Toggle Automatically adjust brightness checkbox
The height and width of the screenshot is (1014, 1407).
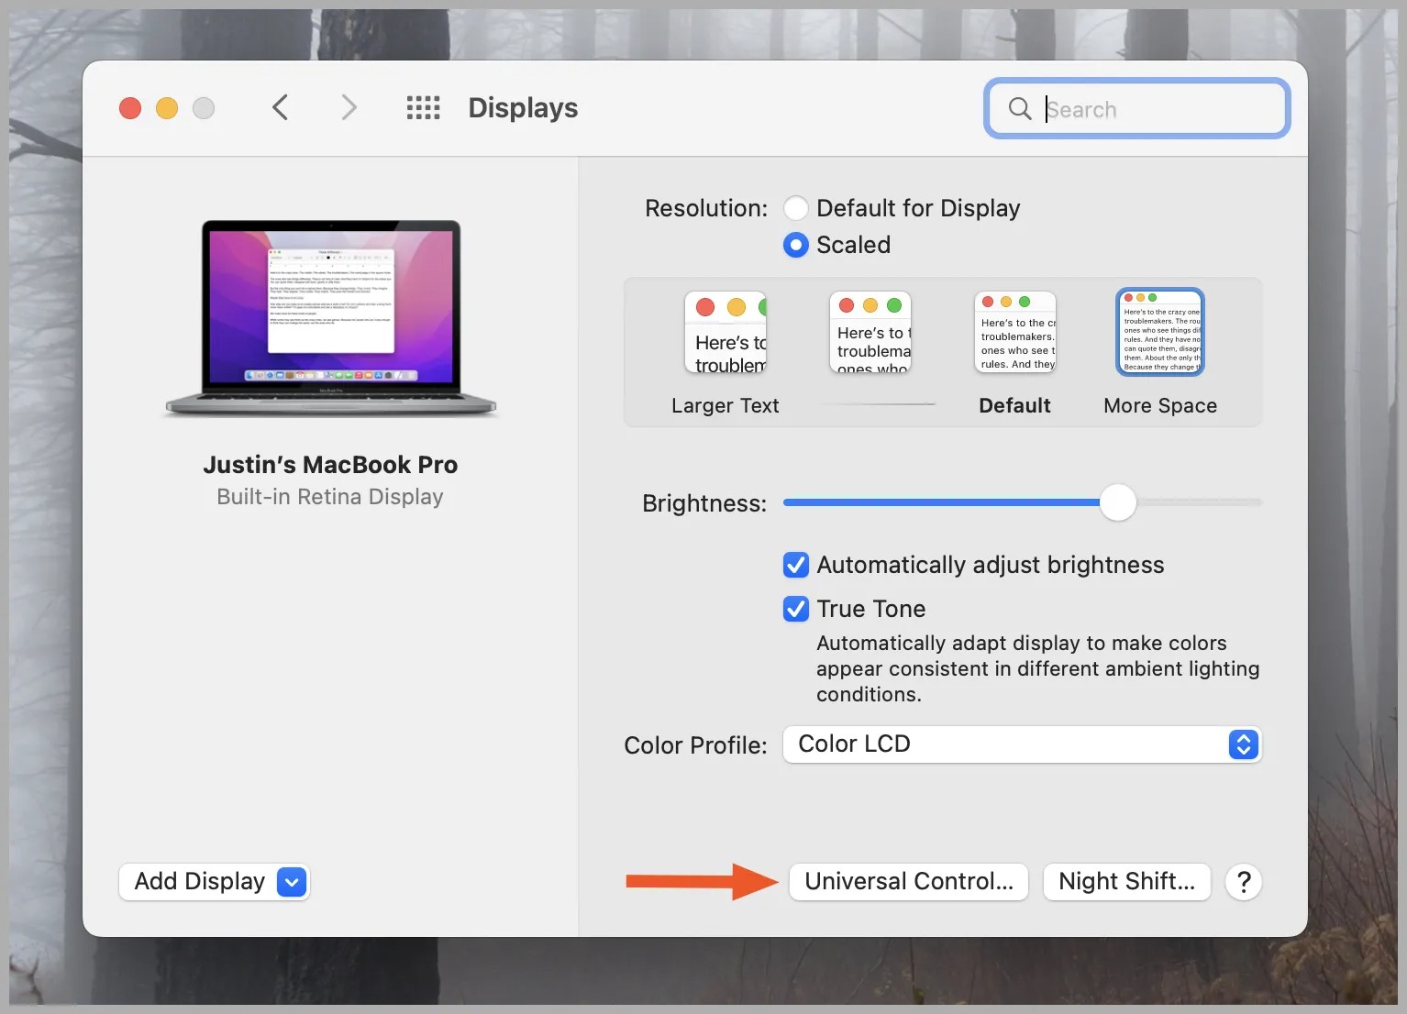(796, 565)
